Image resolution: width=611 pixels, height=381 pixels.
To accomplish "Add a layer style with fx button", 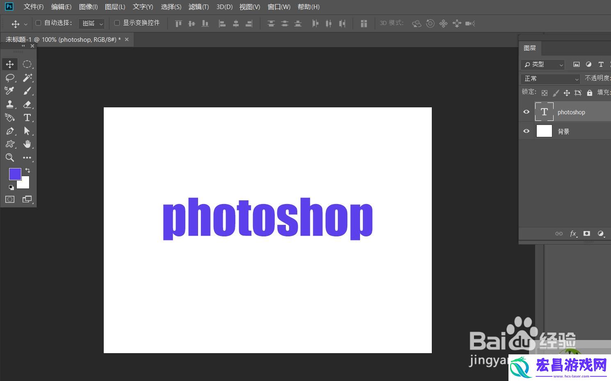I will [x=573, y=234].
